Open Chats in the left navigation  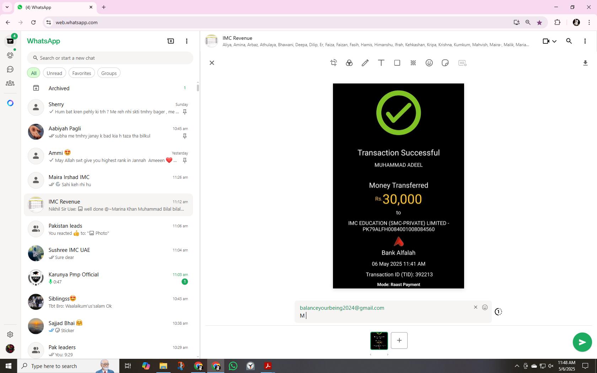[x=10, y=41]
